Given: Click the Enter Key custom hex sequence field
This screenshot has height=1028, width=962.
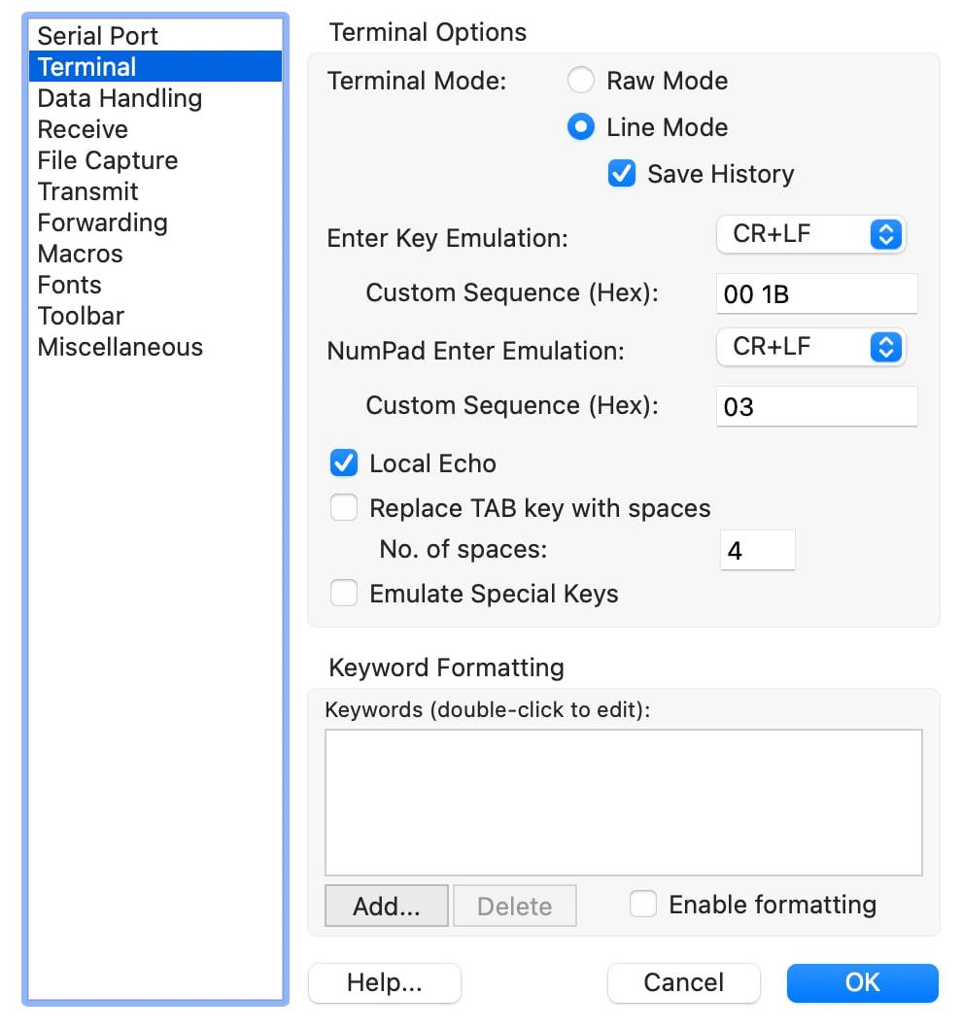Looking at the screenshot, I should point(816,293).
